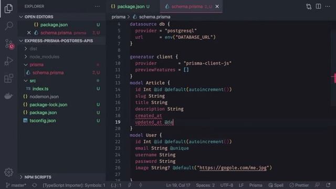Open the feedback icon in status bar
Screen dimensions: 336x189
pos(317,185)
